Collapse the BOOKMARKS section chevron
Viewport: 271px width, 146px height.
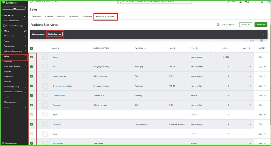click(2, 16)
